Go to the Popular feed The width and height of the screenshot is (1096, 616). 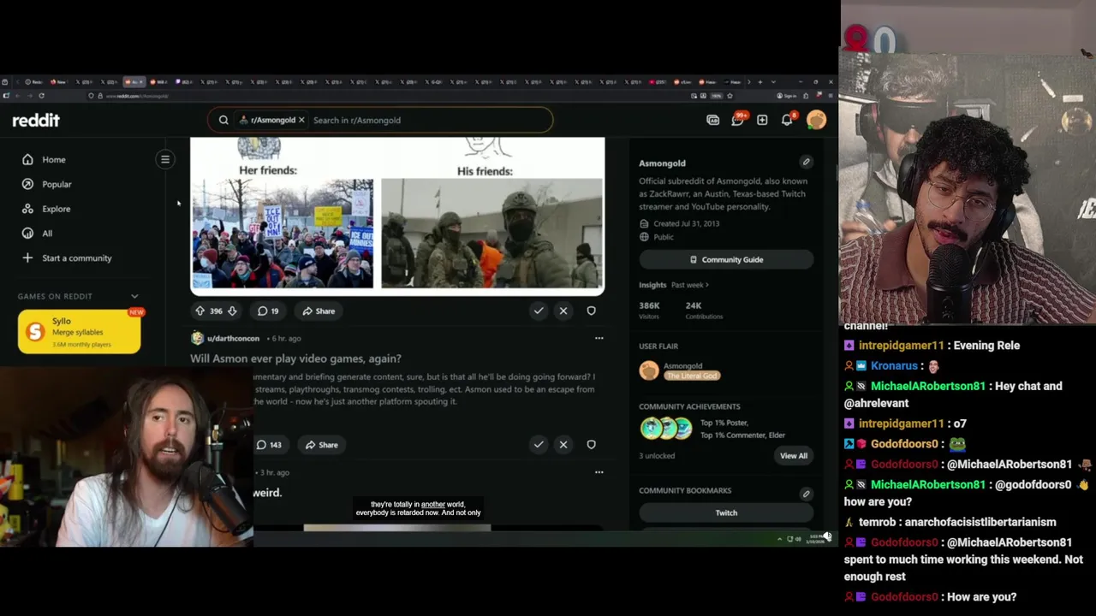(x=47, y=184)
